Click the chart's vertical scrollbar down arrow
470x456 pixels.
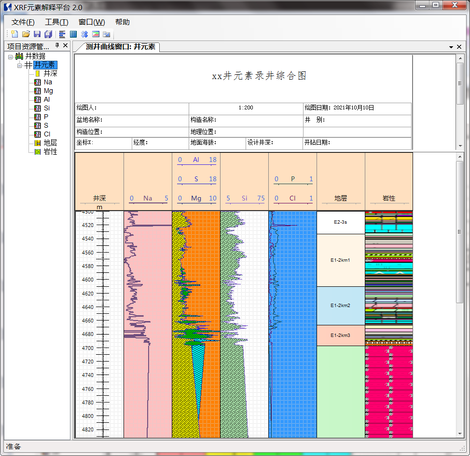(x=460, y=434)
